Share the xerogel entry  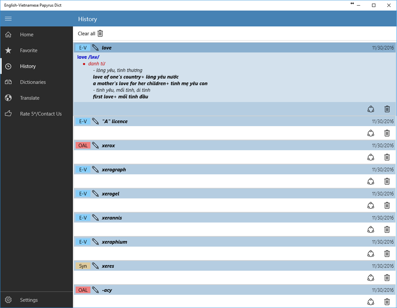pos(371,205)
